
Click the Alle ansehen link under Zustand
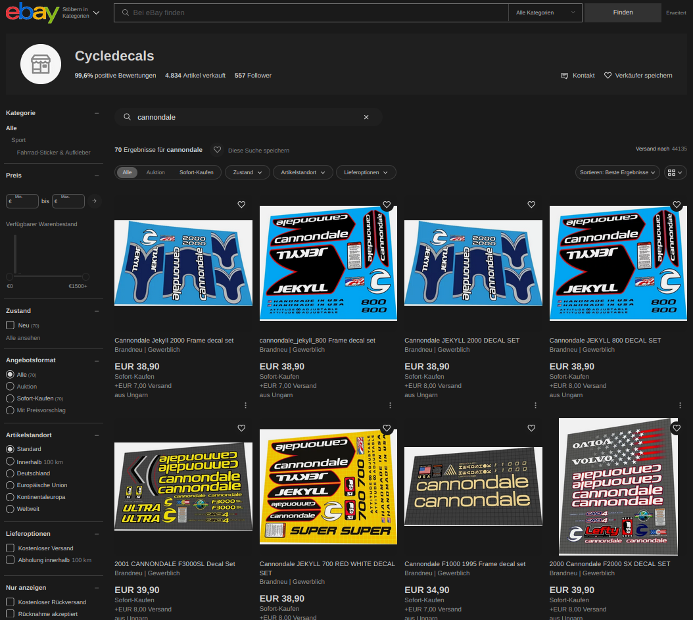pos(23,338)
